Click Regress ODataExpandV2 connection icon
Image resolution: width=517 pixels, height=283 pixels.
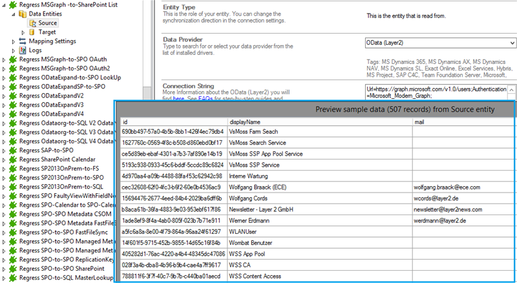click(13, 95)
